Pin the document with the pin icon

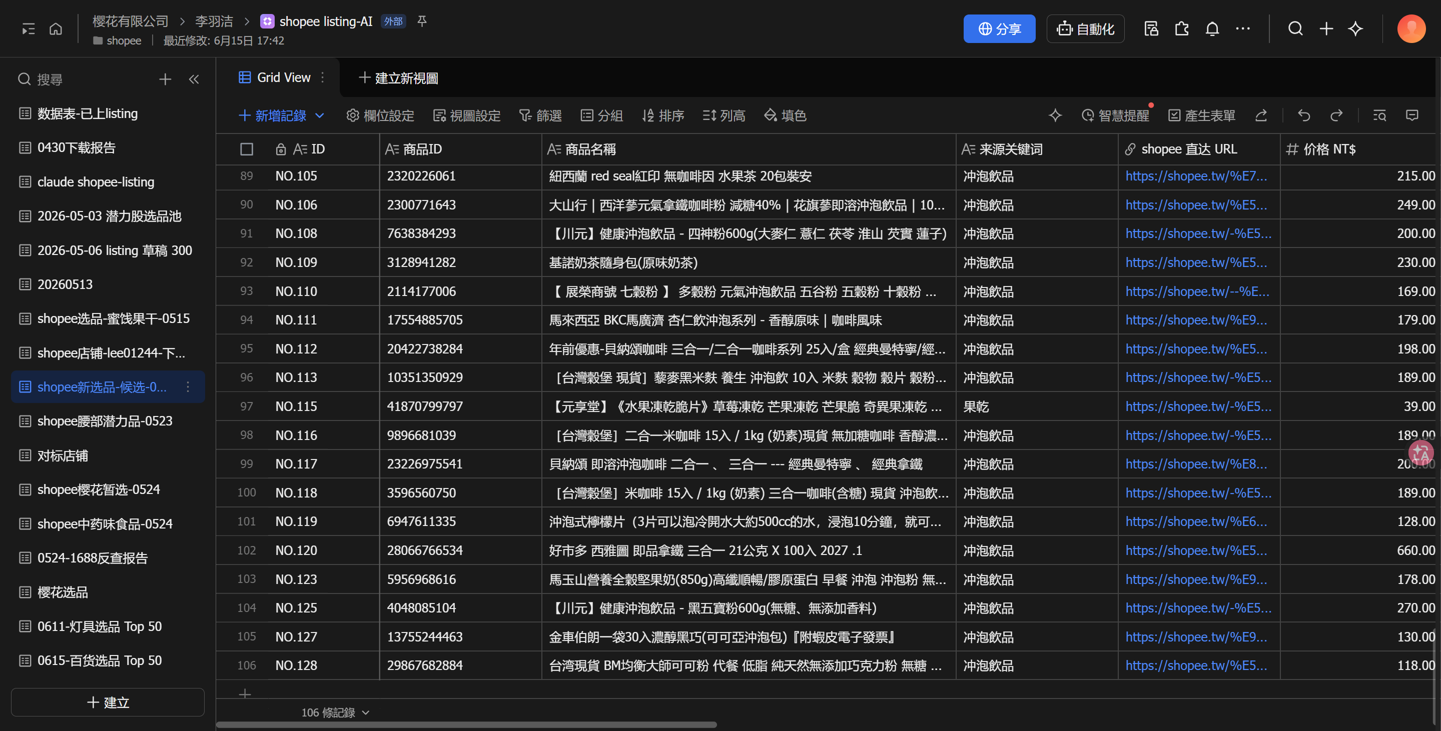tap(422, 21)
